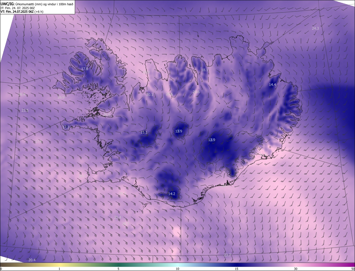Click the 14.2 value label
Image resolution: width=355 pixels, height=271 pixels.
pyautogui.click(x=172, y=194)
